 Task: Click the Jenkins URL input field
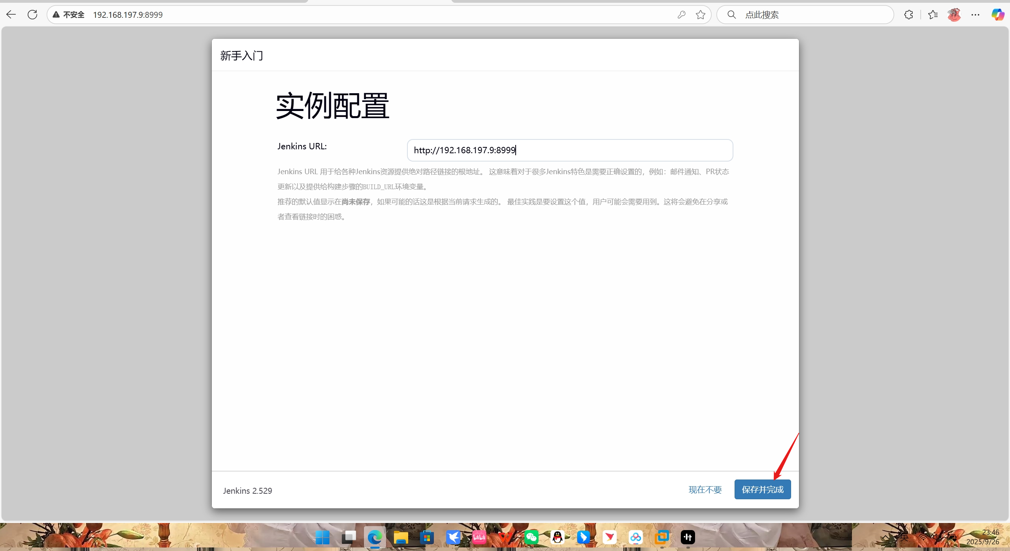570,150
